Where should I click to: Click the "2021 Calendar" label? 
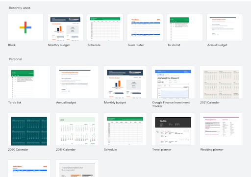pyautogui.click(x=210, y=102)
